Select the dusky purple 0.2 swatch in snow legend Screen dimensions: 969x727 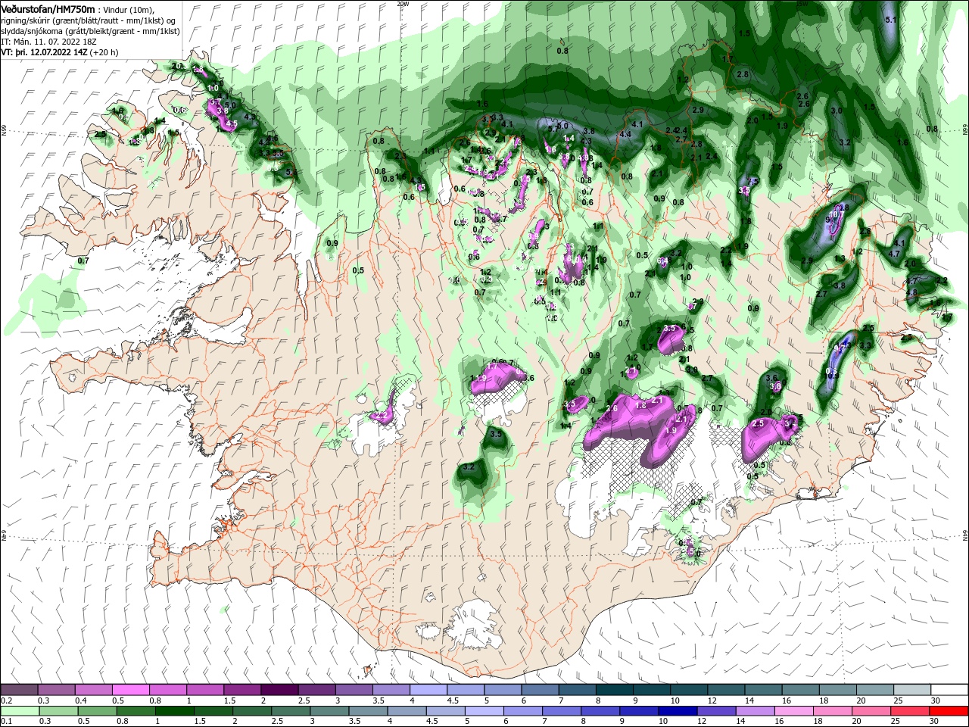click(19, 690)
